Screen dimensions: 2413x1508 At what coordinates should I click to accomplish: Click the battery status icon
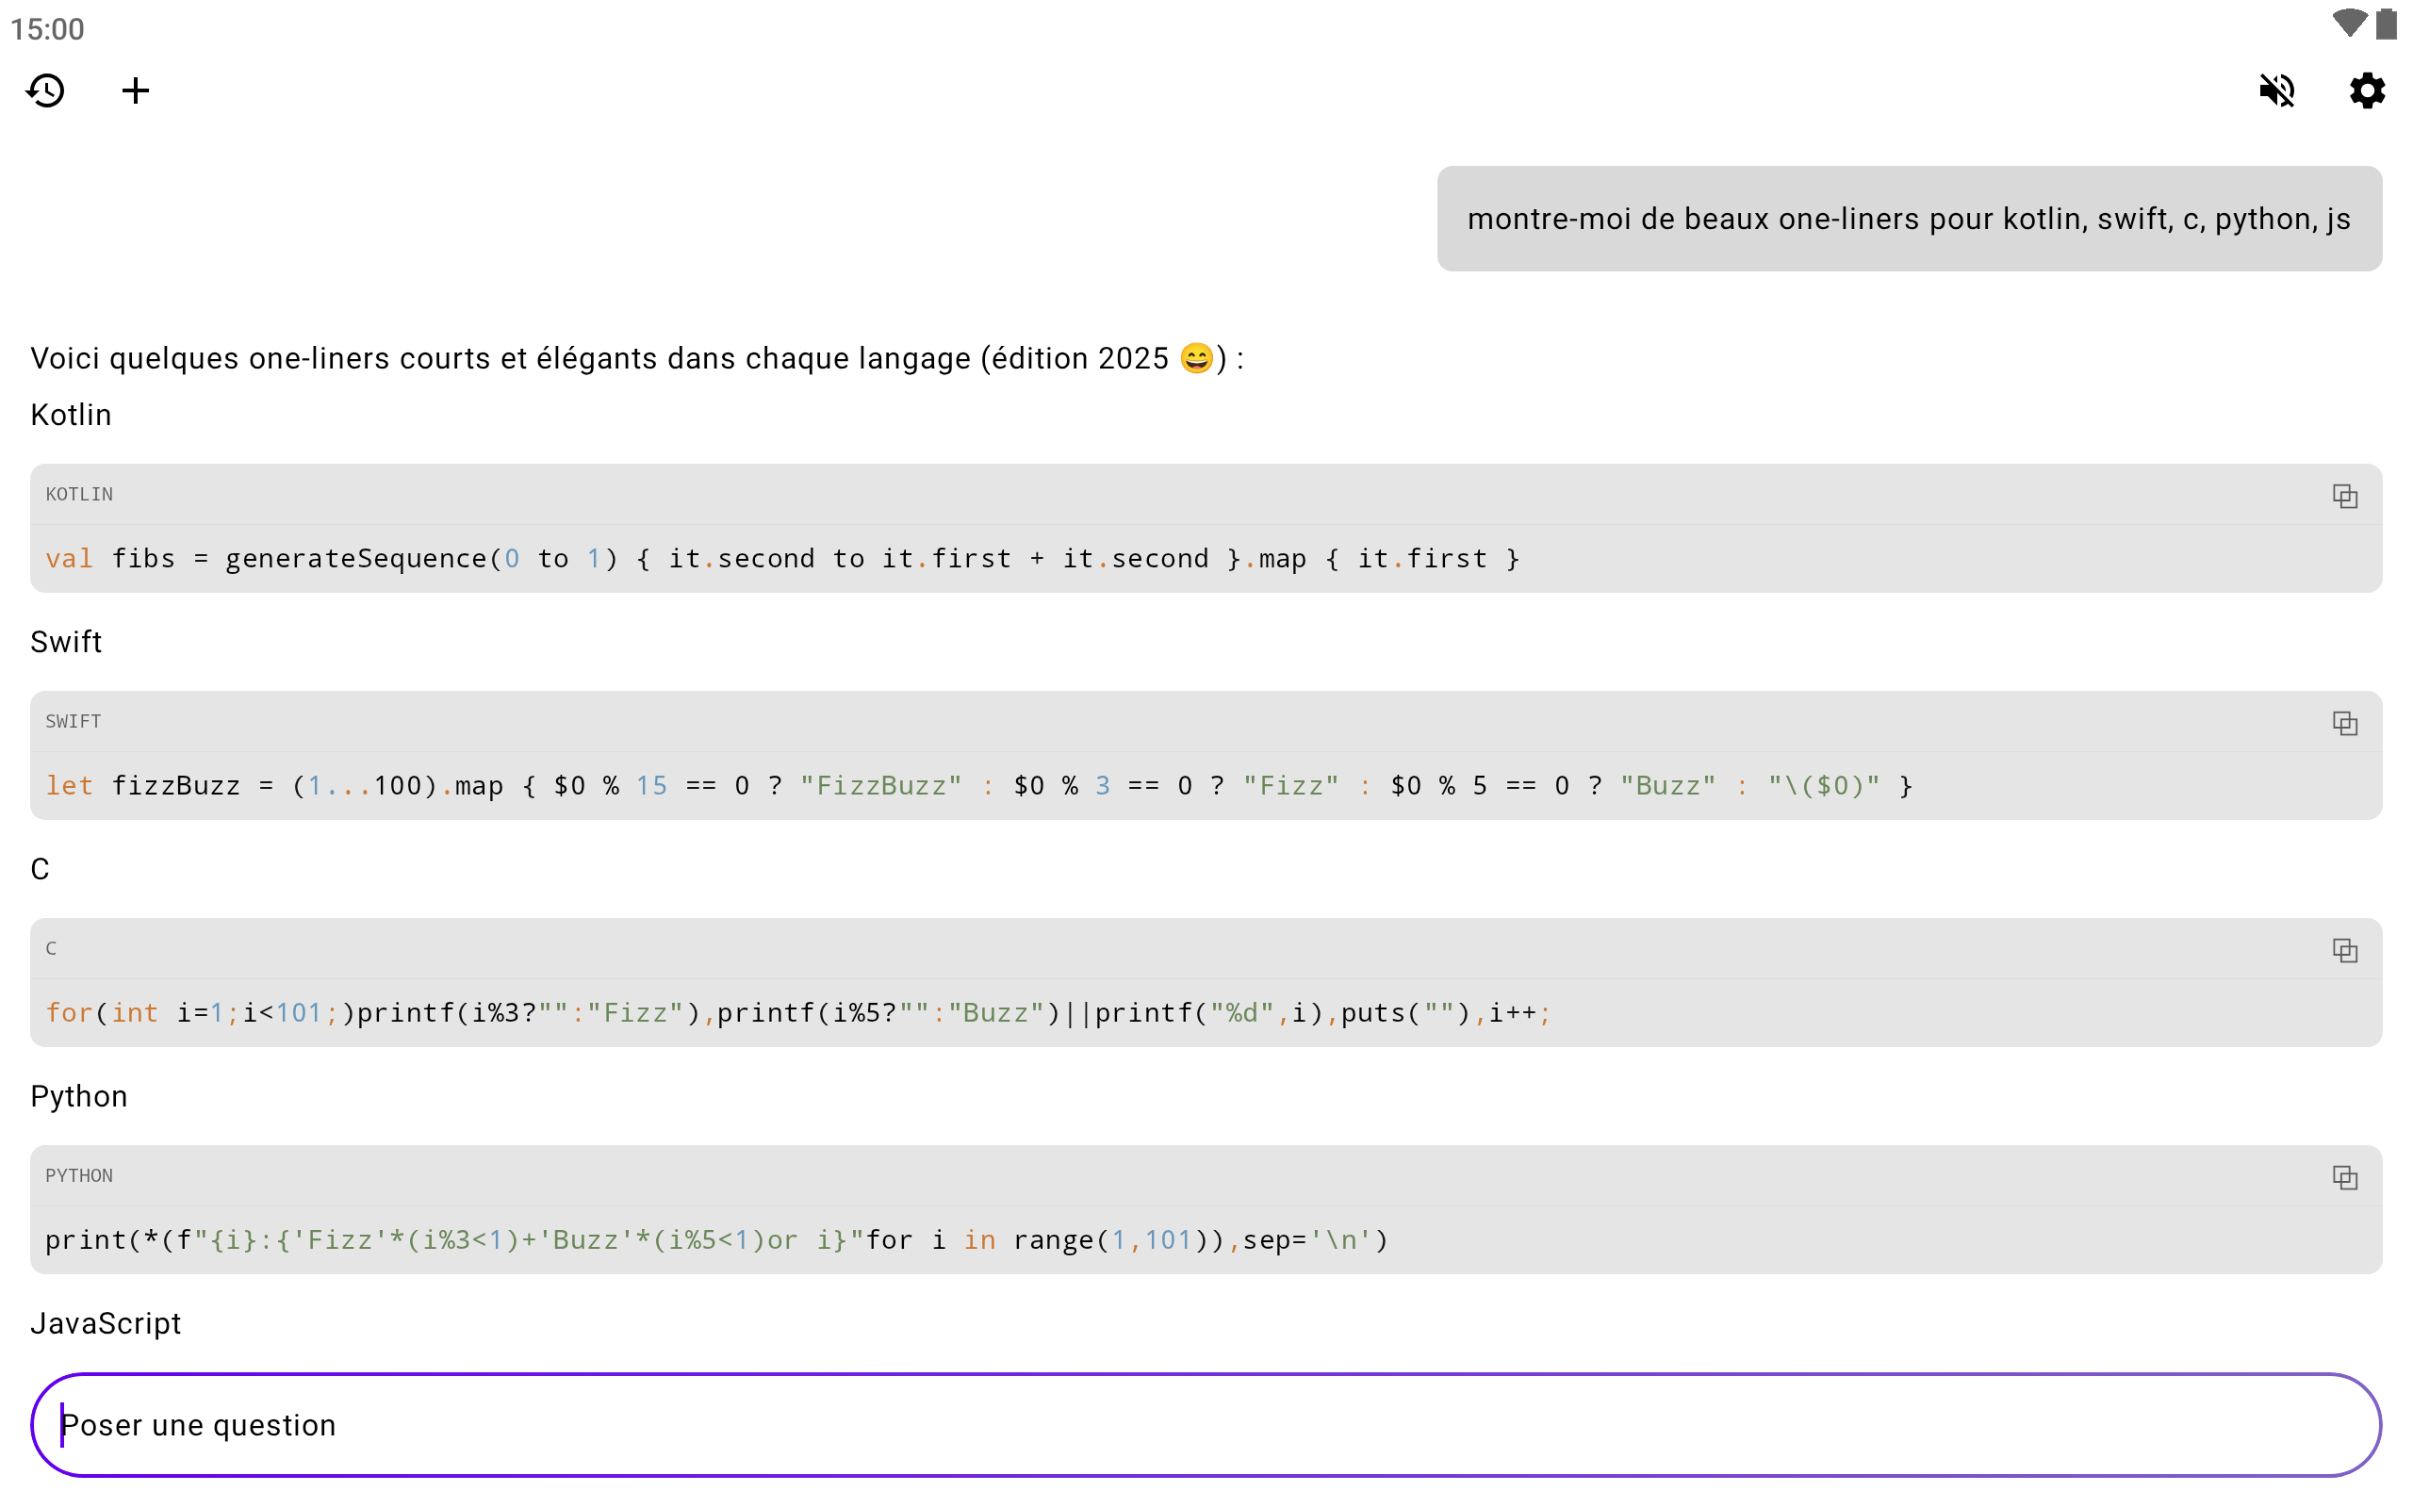pos(2386,24)
